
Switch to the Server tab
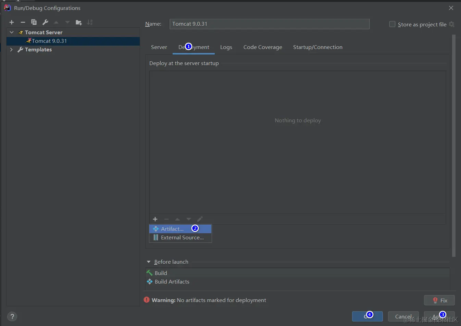159,47
